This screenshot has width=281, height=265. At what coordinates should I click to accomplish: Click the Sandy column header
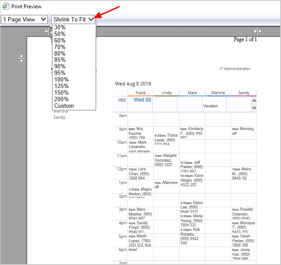tap(244, 93)
